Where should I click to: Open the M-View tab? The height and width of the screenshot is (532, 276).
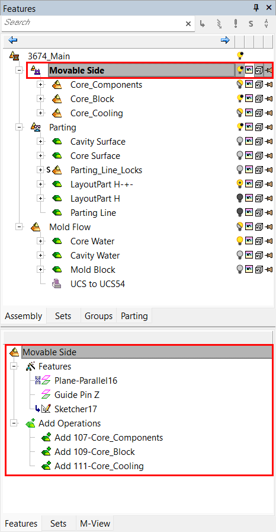coord(94,523)
